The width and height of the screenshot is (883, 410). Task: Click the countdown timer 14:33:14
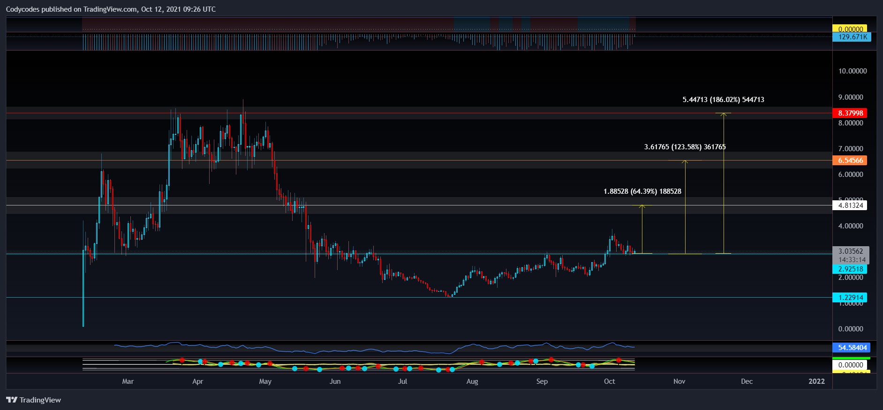(852, 260)
